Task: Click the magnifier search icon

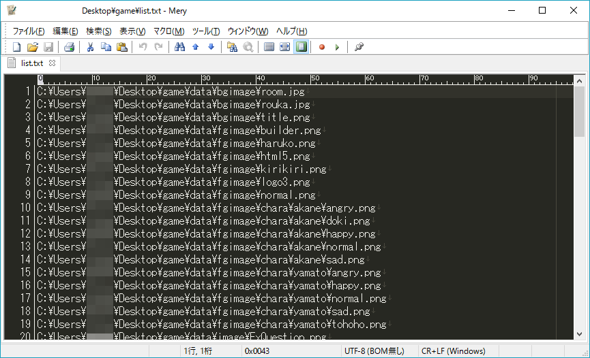Action: [248, 47]
